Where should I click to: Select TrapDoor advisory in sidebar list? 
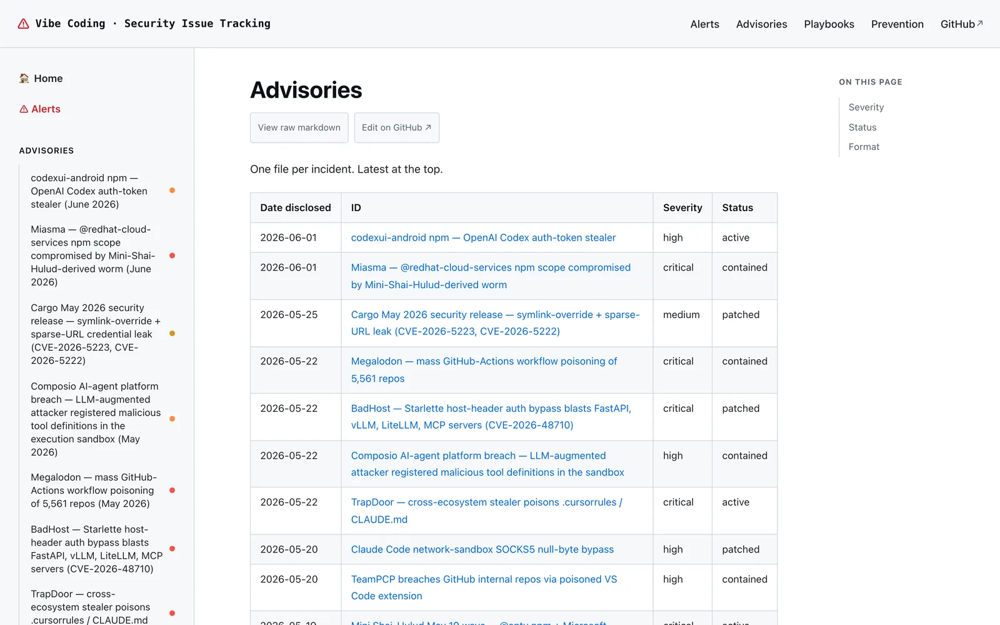coord(91,607)
